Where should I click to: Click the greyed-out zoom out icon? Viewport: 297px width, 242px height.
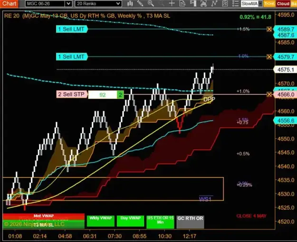pyautogui.click(x=161, y=3)
